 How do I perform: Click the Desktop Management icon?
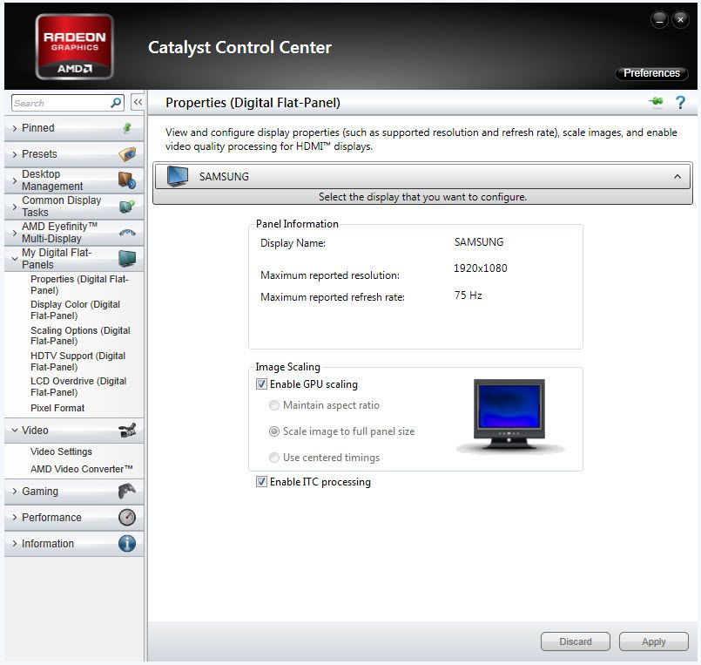127,180
